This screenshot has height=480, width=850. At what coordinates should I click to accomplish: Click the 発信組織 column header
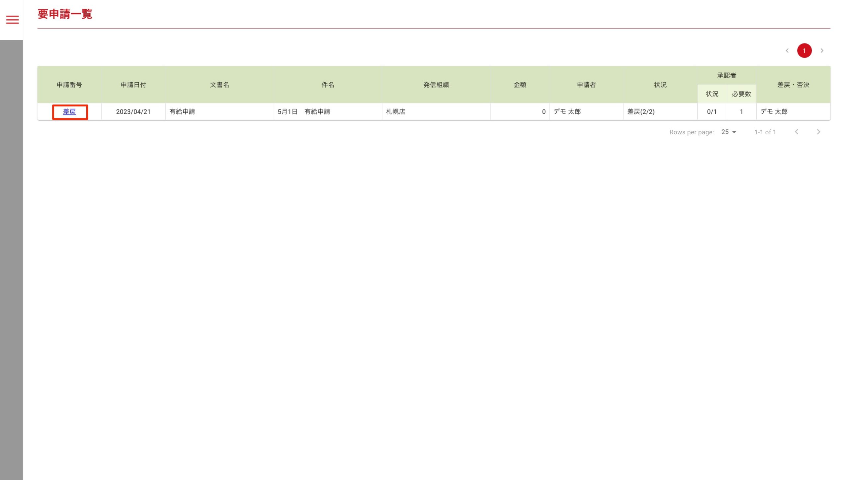click(436, 85)
